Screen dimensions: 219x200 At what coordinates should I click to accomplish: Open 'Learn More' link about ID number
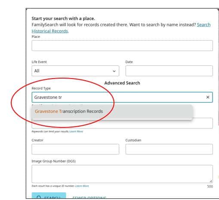click(82, 186)
